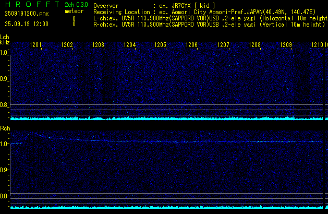Click the 0.8 kHz label in Rch
The height and width of the screenshot is (214, 328).
click(x=4, y=196)
